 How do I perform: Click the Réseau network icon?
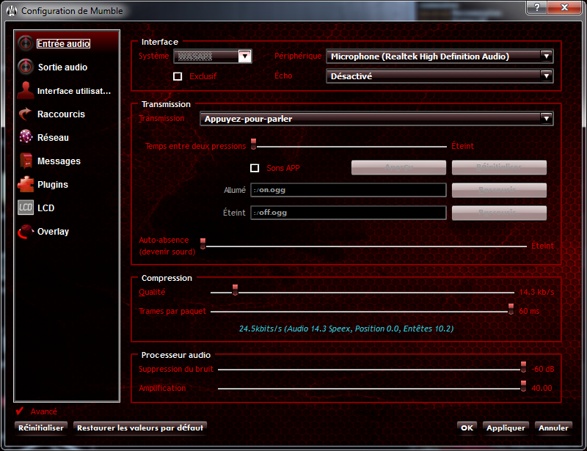click(x=26, y=137)
